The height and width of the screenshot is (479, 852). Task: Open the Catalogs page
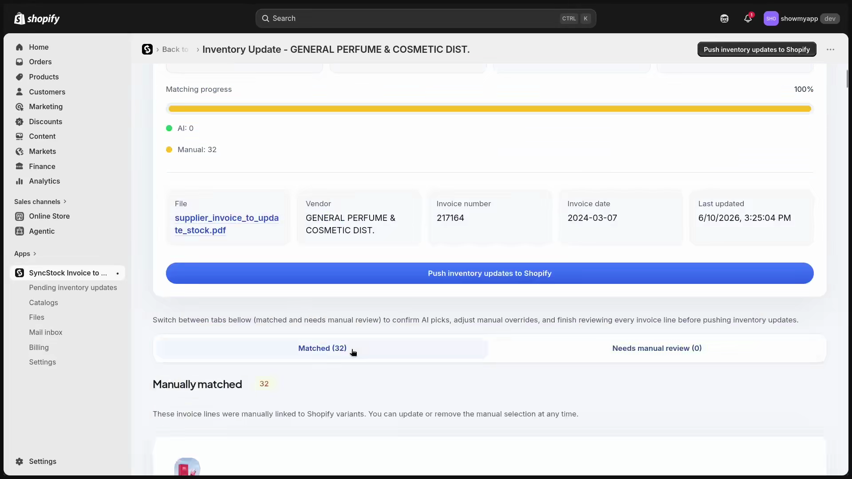coord(43,302)
